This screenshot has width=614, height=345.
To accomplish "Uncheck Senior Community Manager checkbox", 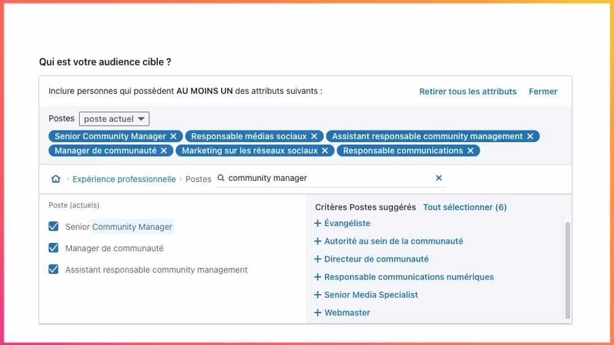I will click(x=53, y=227).
